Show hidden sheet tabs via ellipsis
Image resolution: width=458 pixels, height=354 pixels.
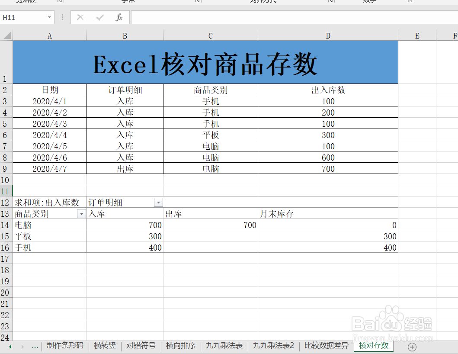(35, 347)
